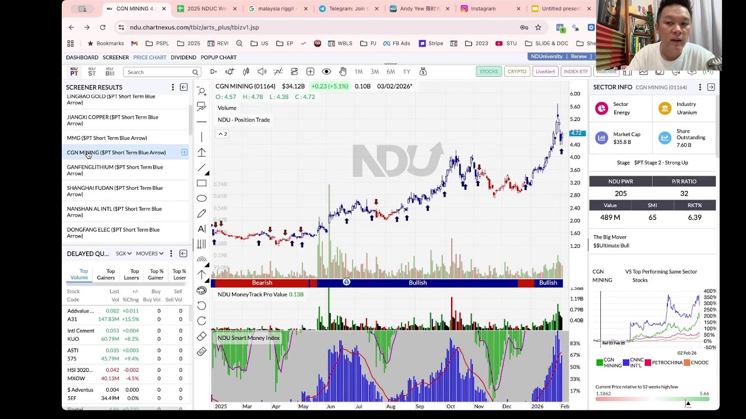Toggle the eye visibility icon
746x419 pixels.
click(326, 72)
